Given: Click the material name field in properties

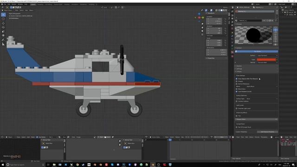Looking at the screenshot, I should point(250,20).
